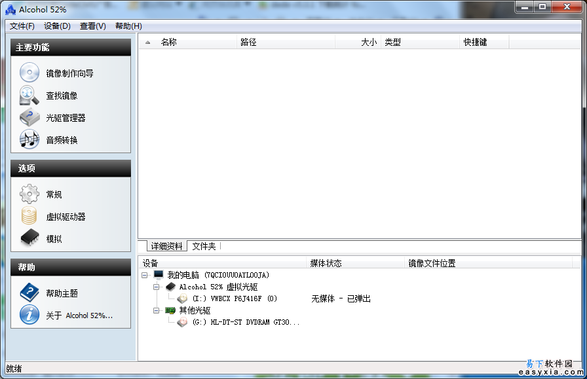Open 光驱管理器 text link

point(66,118)
